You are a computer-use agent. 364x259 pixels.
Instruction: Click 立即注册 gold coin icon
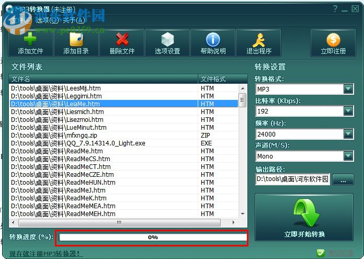(333, 40)
